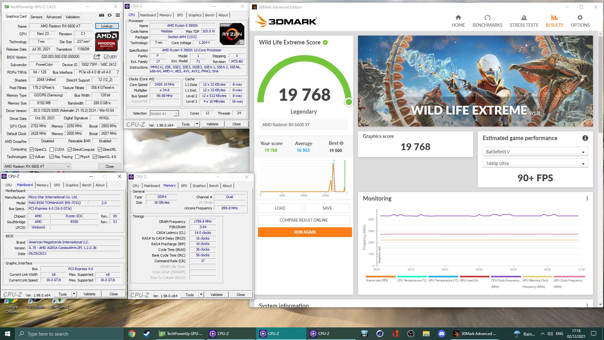Click GPU-Z refresh icon

[x=109, y=15]
